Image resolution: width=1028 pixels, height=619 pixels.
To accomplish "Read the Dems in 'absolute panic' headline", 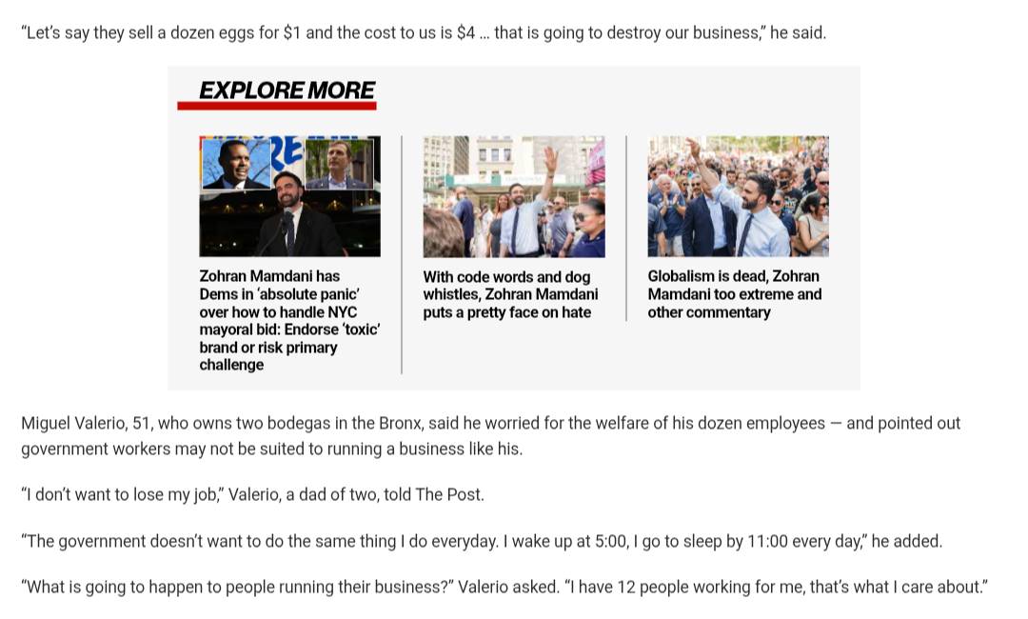I will coord(289,320).
